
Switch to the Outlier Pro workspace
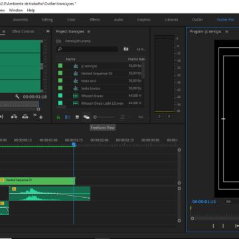(x=225, y=20)
